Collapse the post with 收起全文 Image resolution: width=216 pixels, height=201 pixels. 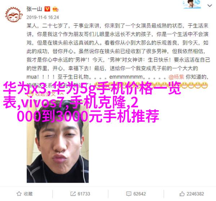(45, 94)
